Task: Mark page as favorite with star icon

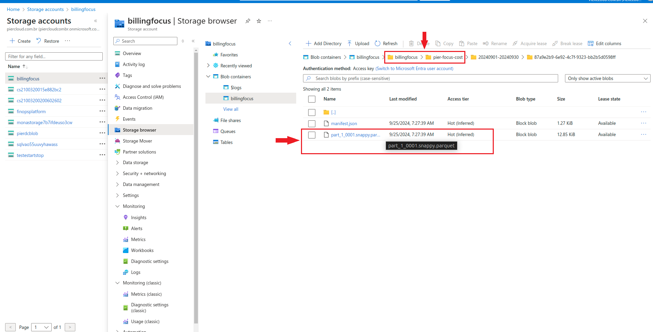Action: click(259, 21)
